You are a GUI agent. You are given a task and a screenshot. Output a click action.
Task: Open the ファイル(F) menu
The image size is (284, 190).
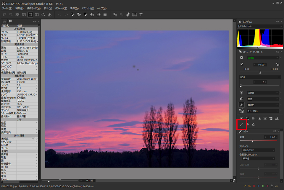[x=7, y=8]
